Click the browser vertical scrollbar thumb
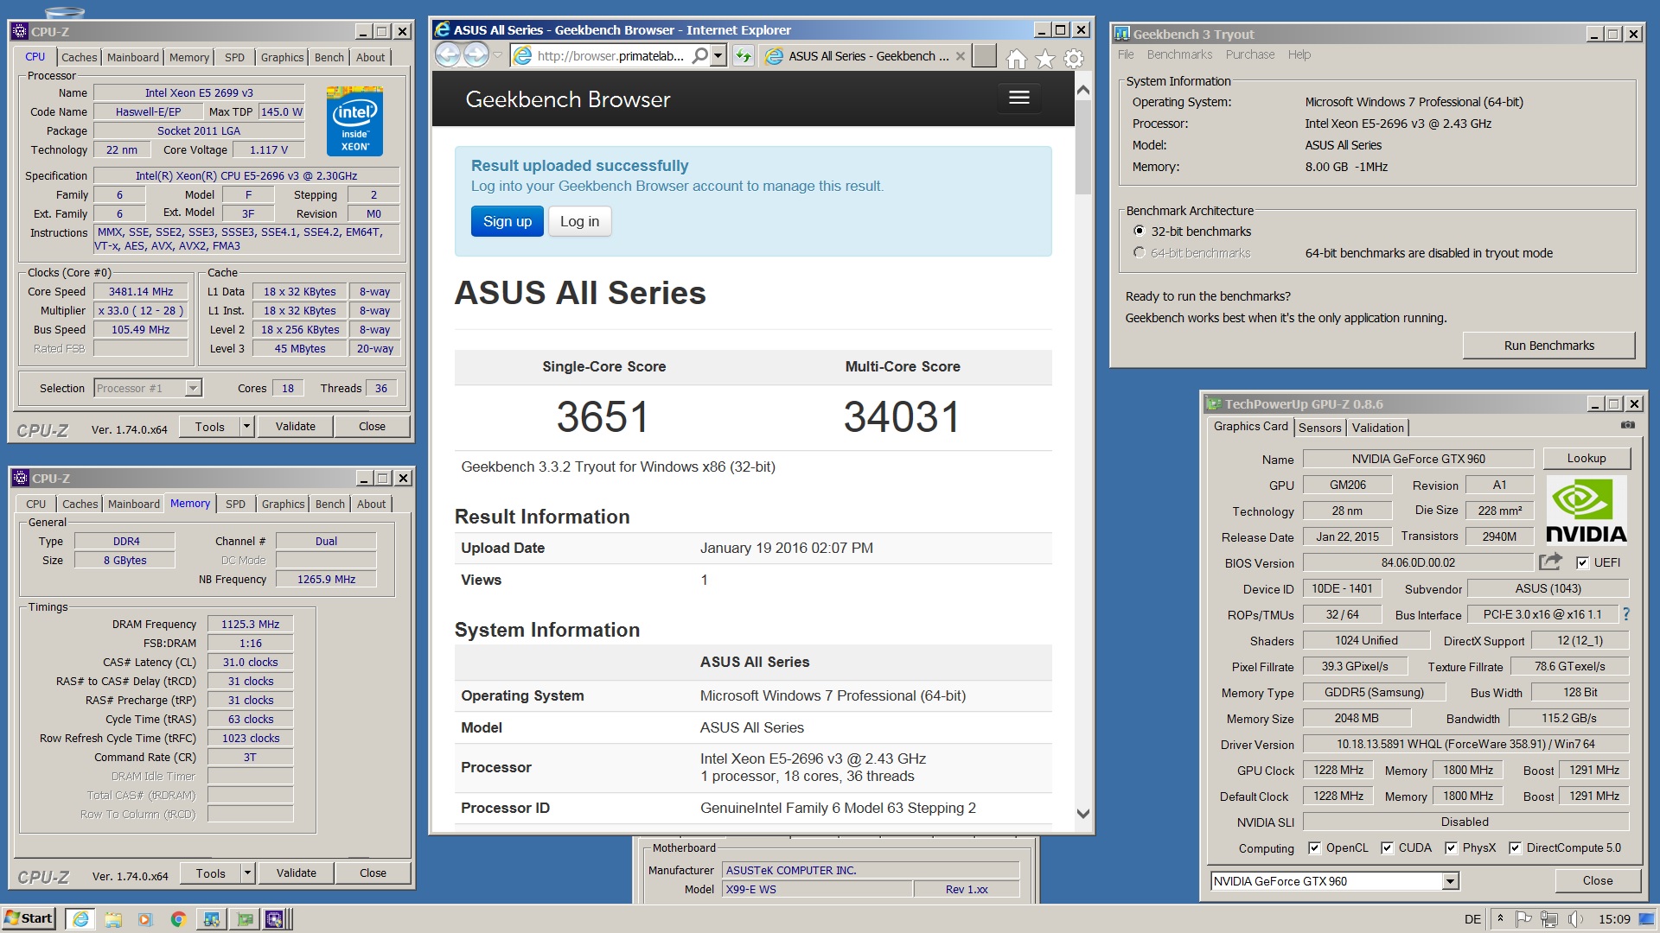Image resolution: width=1660 pixels, height=933 pixels. point(1082,148)
